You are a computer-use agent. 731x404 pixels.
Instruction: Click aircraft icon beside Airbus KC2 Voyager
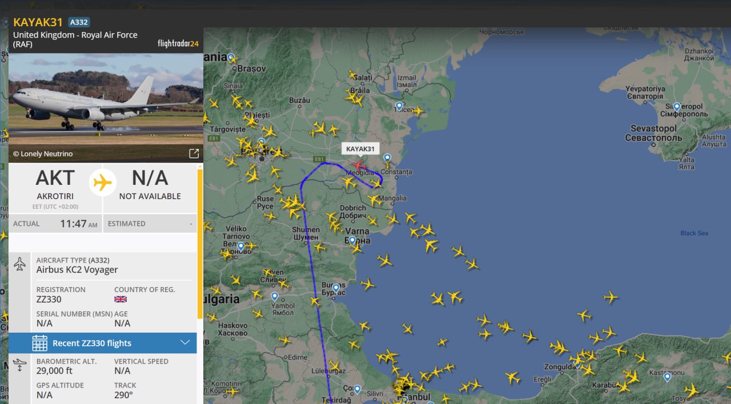[20, 265]
